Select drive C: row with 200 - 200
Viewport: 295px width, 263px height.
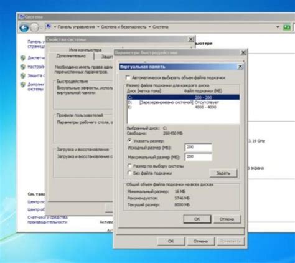[184, 97]
